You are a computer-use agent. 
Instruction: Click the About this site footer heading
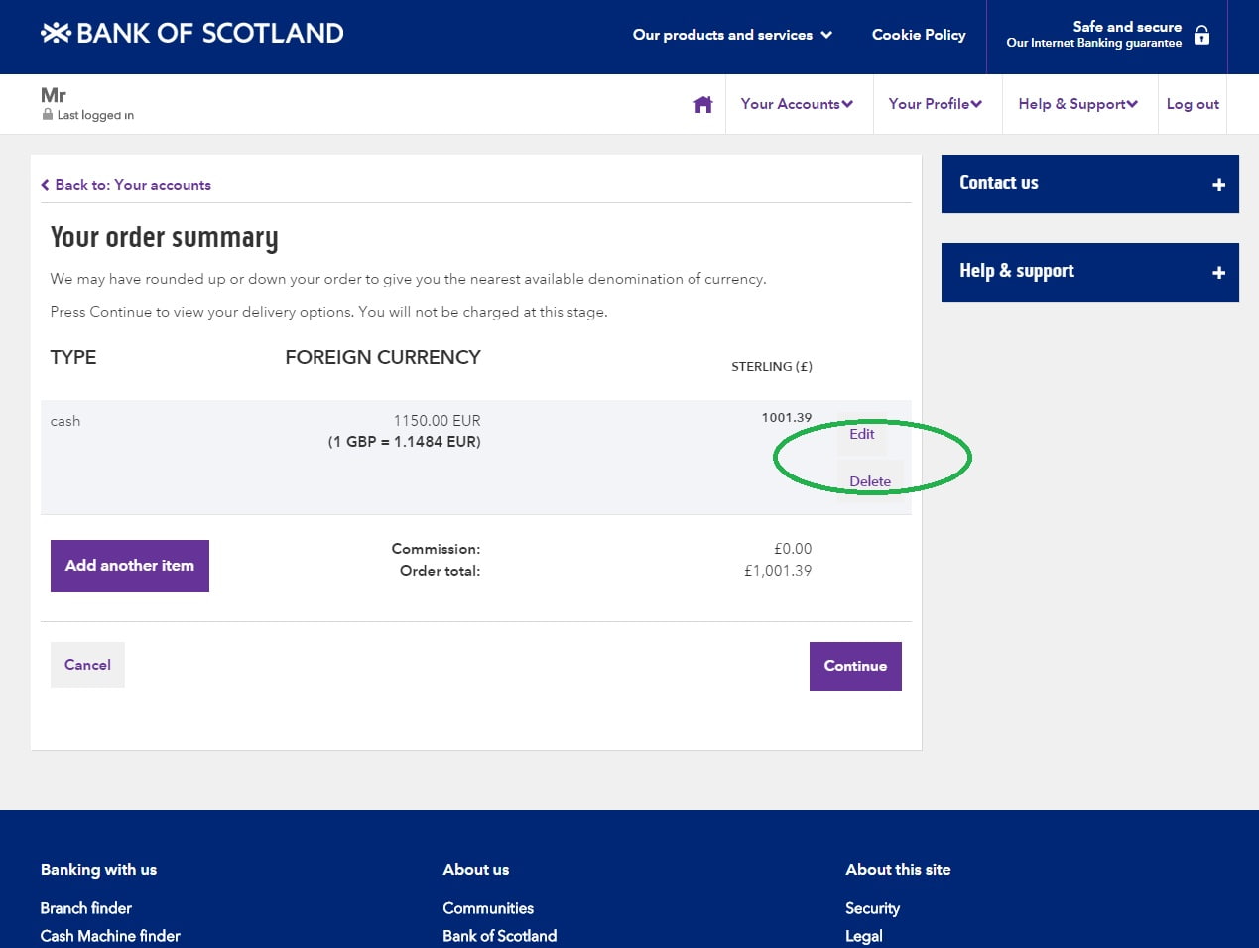[x=898, y=870]
